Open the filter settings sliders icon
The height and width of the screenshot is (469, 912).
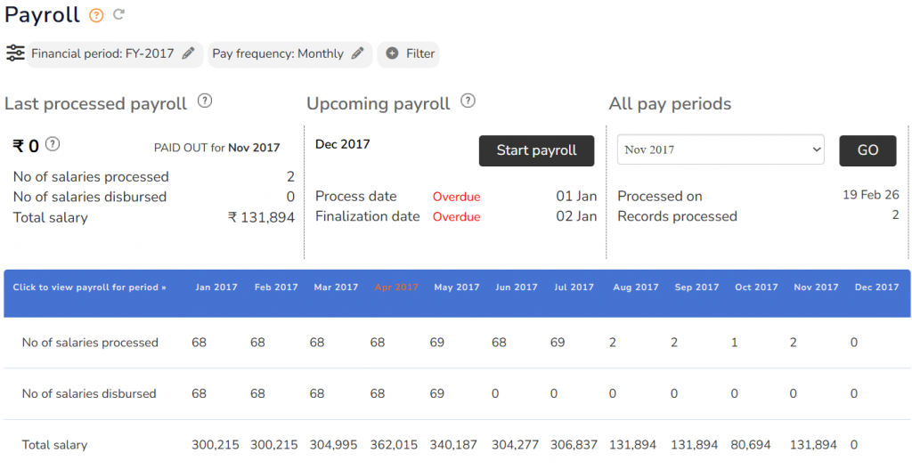point(15,53)
